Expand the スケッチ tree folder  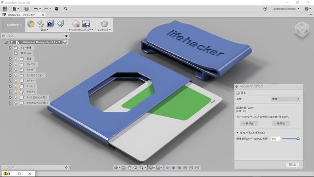coord(10,70)
